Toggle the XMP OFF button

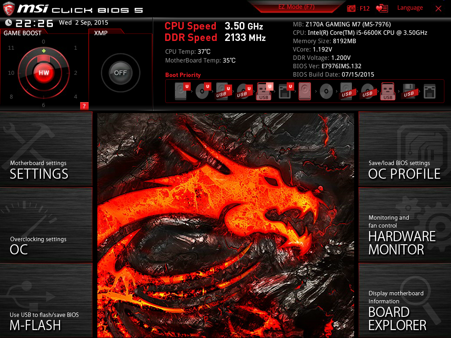tap(121, 73)
